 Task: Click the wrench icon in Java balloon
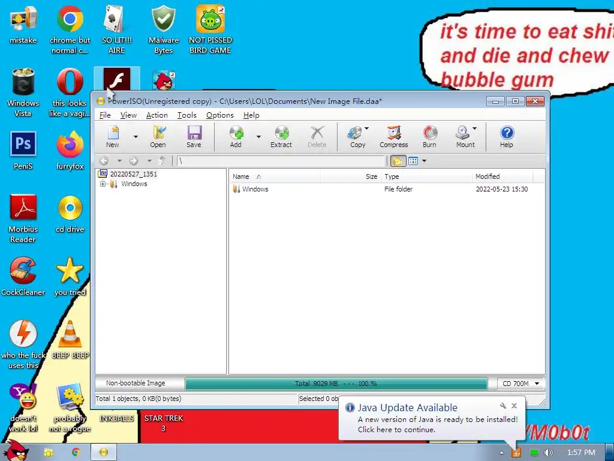click(x=503, y=406)
